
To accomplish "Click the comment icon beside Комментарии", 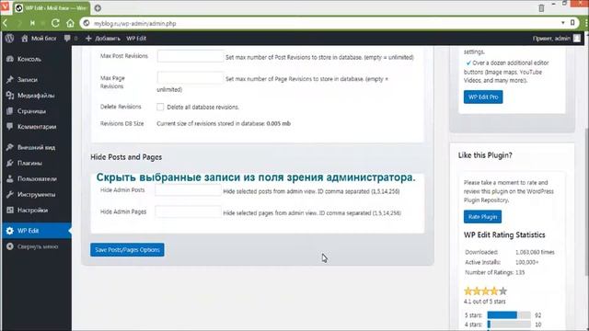I will coord(10,127).
